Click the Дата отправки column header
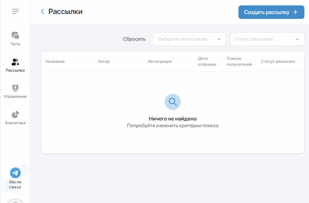The height and width of the screenshot is (203, 309). [207, 61]
